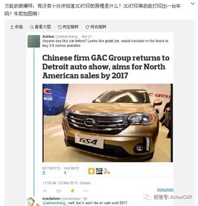Screen dimensions: 198x206
Task: Toggle the gold favorite star
Action: coord(72,191)
